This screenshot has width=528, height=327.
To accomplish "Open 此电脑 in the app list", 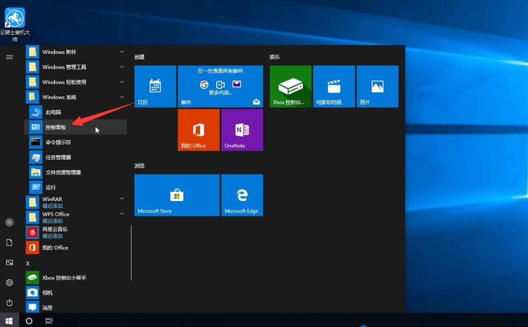I will point(76,112).
